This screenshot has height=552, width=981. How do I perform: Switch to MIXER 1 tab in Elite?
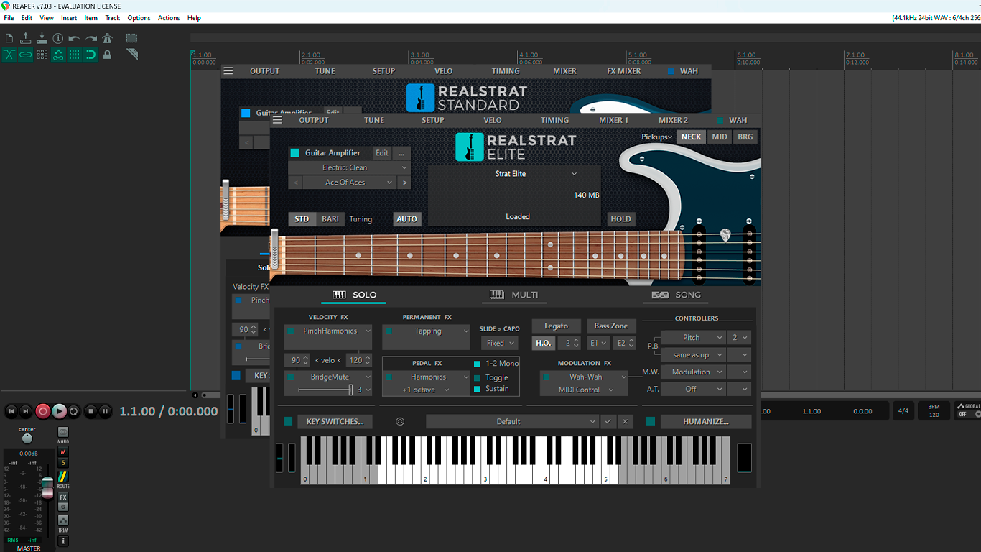pyautogui.click(x=613, y=120)
